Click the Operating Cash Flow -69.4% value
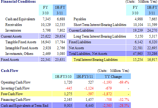The height and width of the screenshot is (108, 158). 124,82
